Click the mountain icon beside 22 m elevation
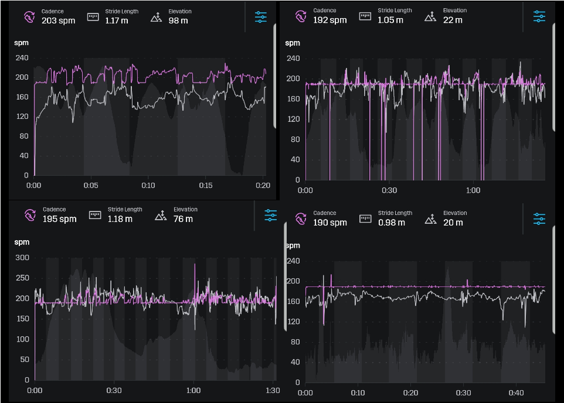This screenshot has width=564, height=403. (431, 16)
